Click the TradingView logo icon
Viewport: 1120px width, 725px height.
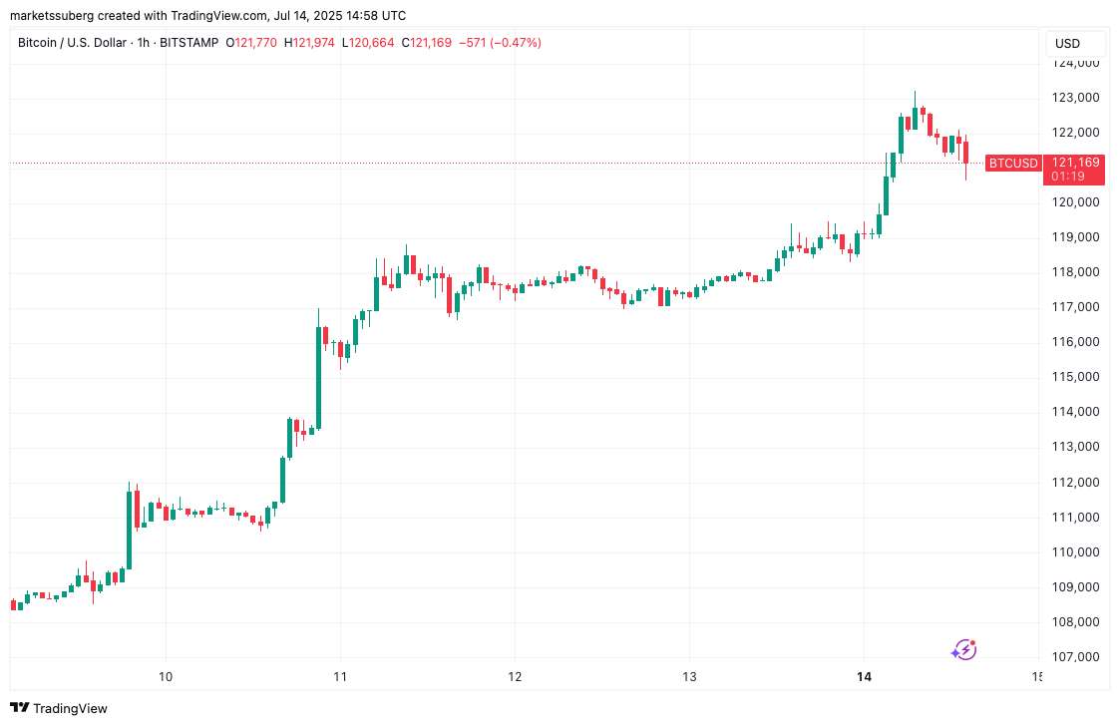19,708
